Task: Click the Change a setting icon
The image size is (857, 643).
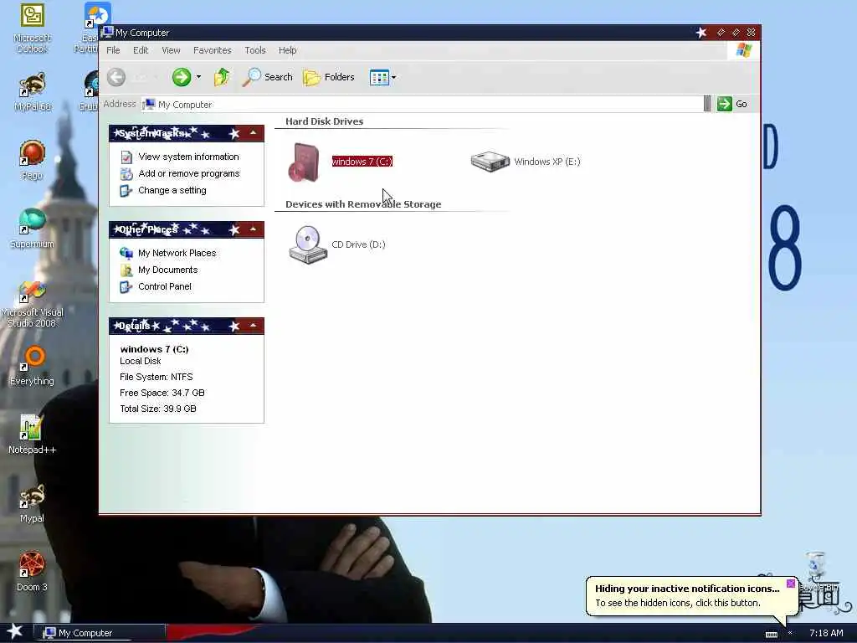Action: coord(126,190)
